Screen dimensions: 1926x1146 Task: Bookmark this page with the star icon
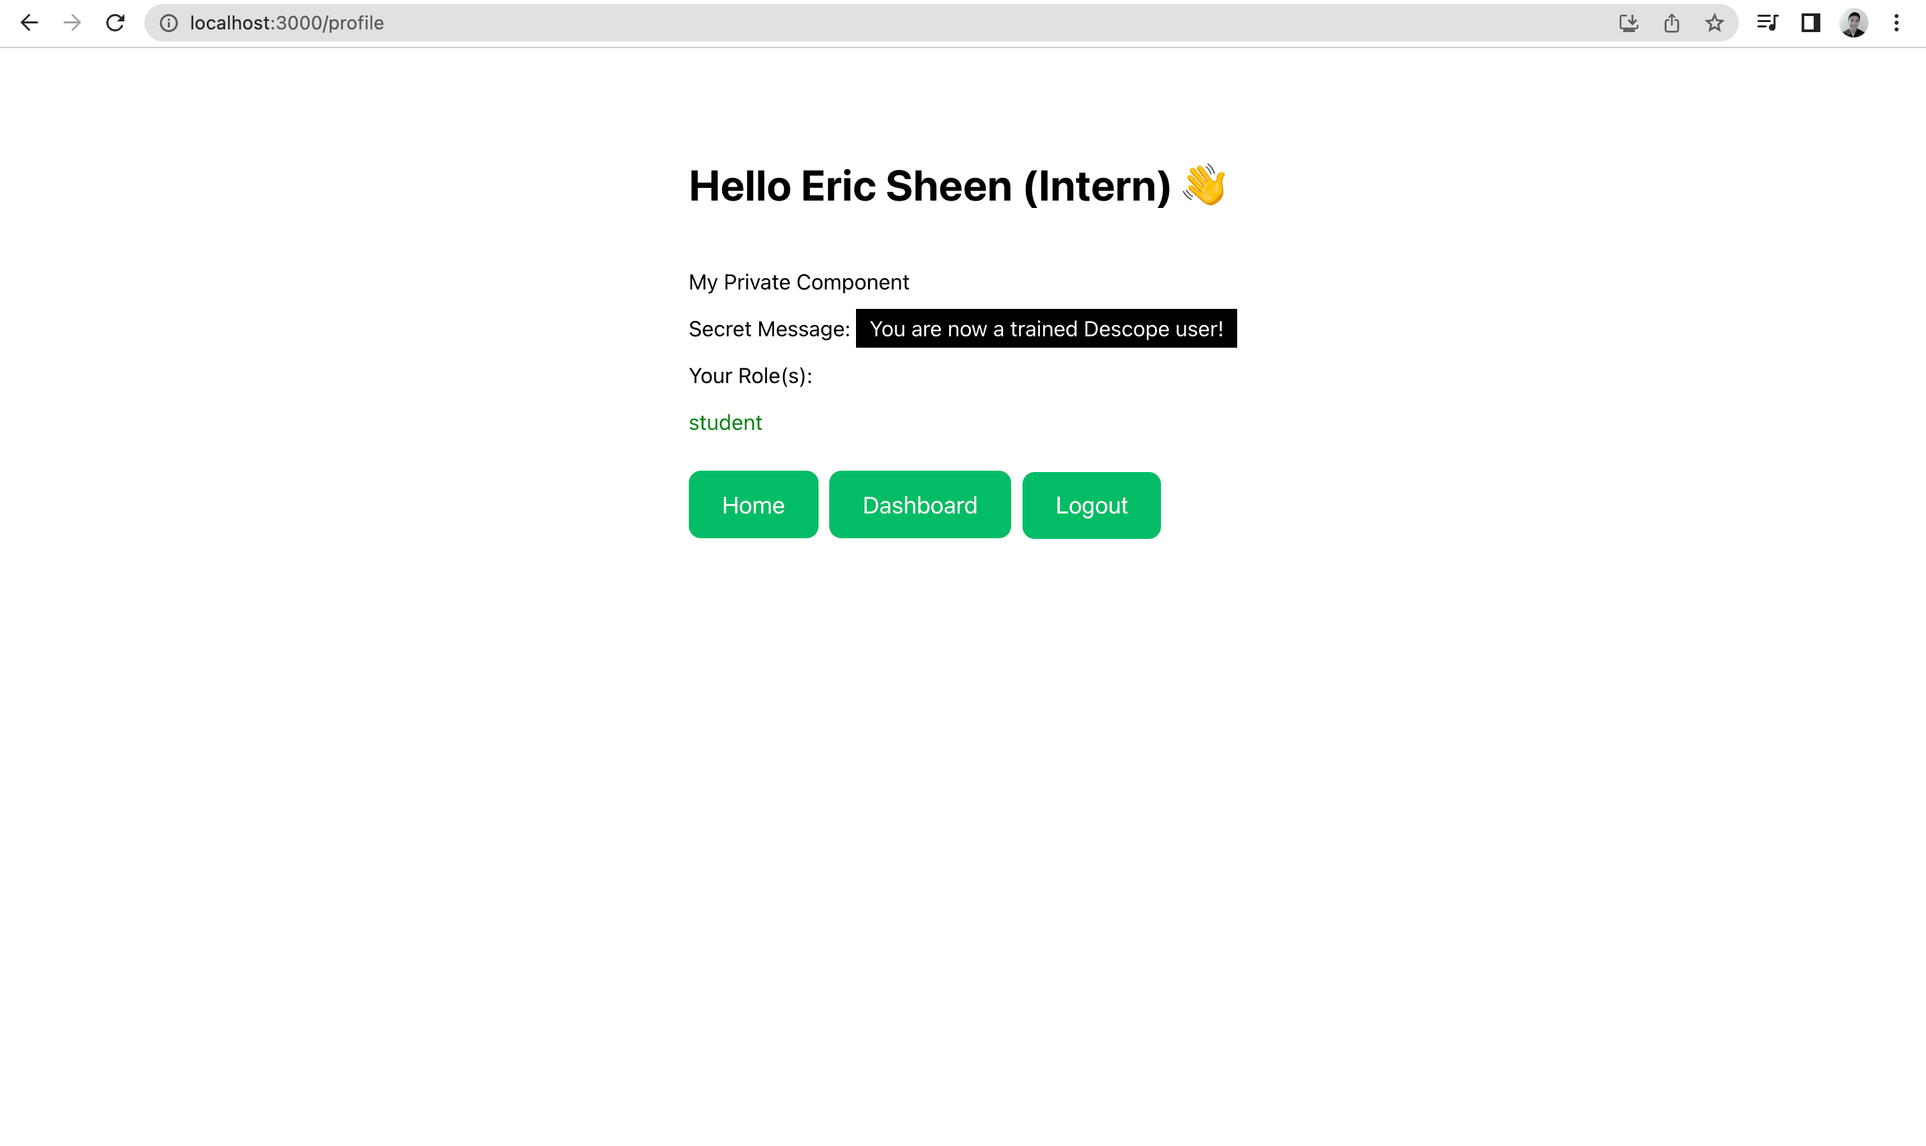(1715, 22)
